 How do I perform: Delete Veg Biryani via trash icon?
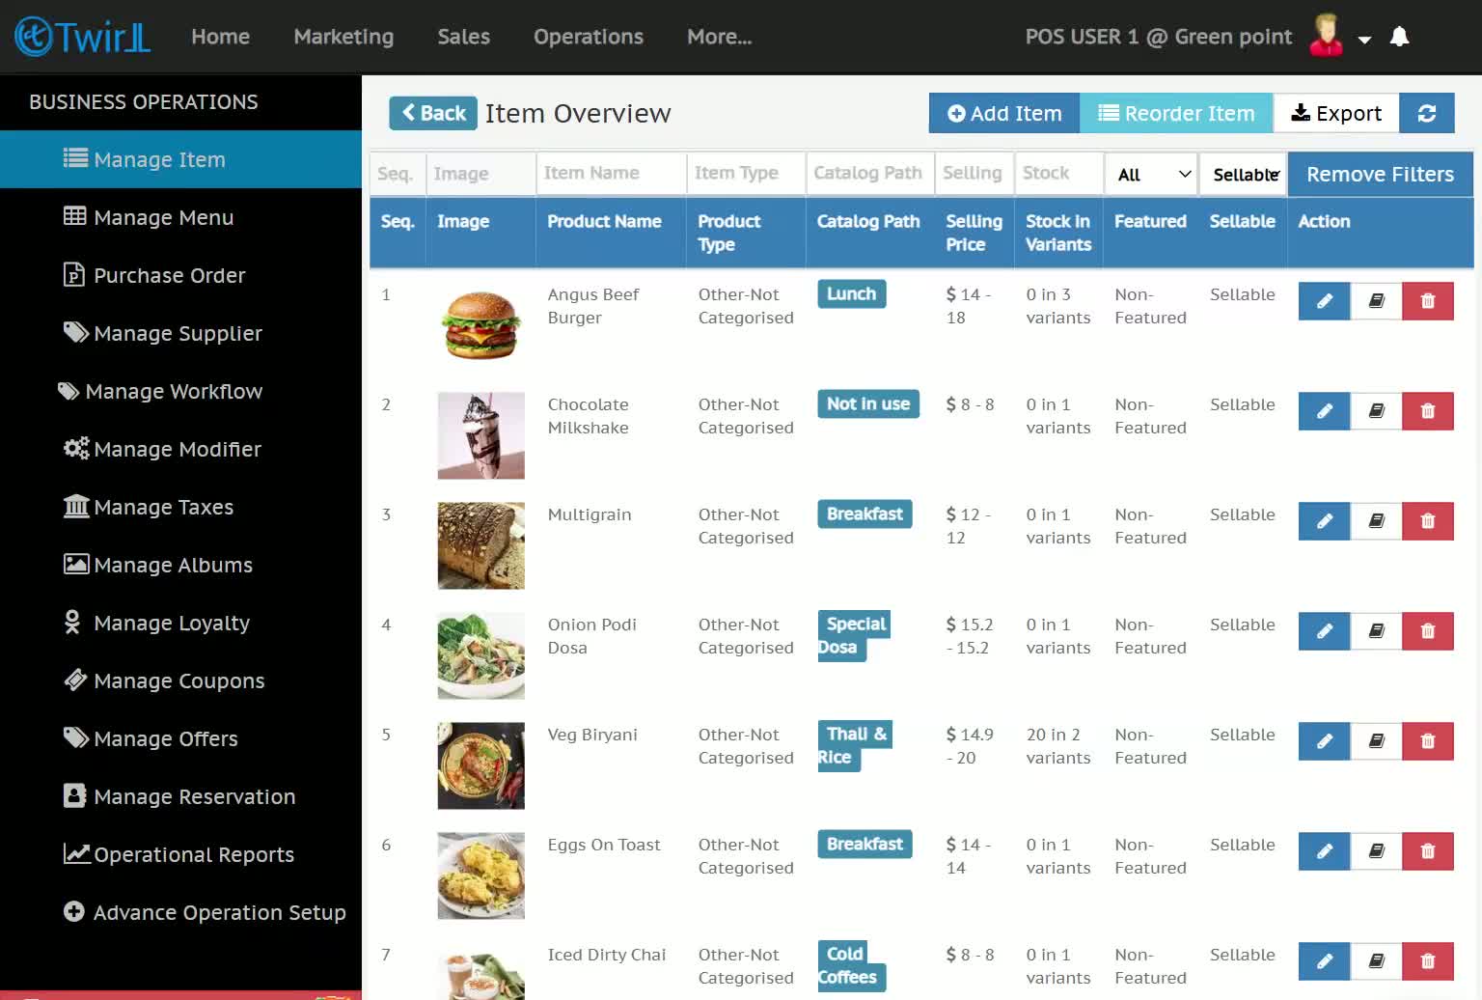click(1428, 741)
